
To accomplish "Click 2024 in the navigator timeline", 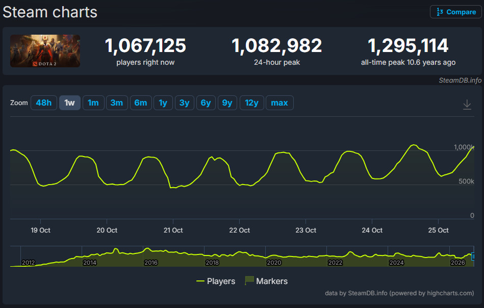I will [396, 263].
